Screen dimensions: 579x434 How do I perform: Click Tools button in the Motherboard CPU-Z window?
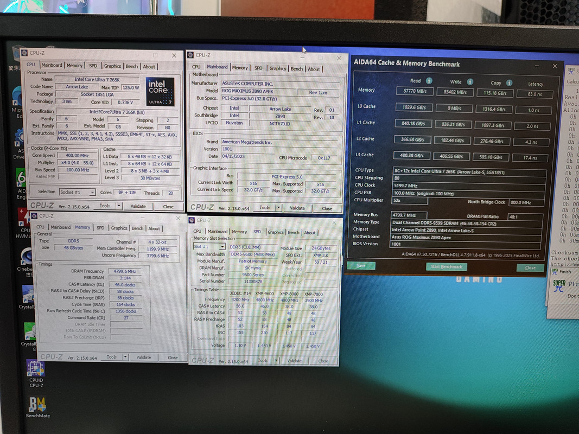[x=264, y=208]
